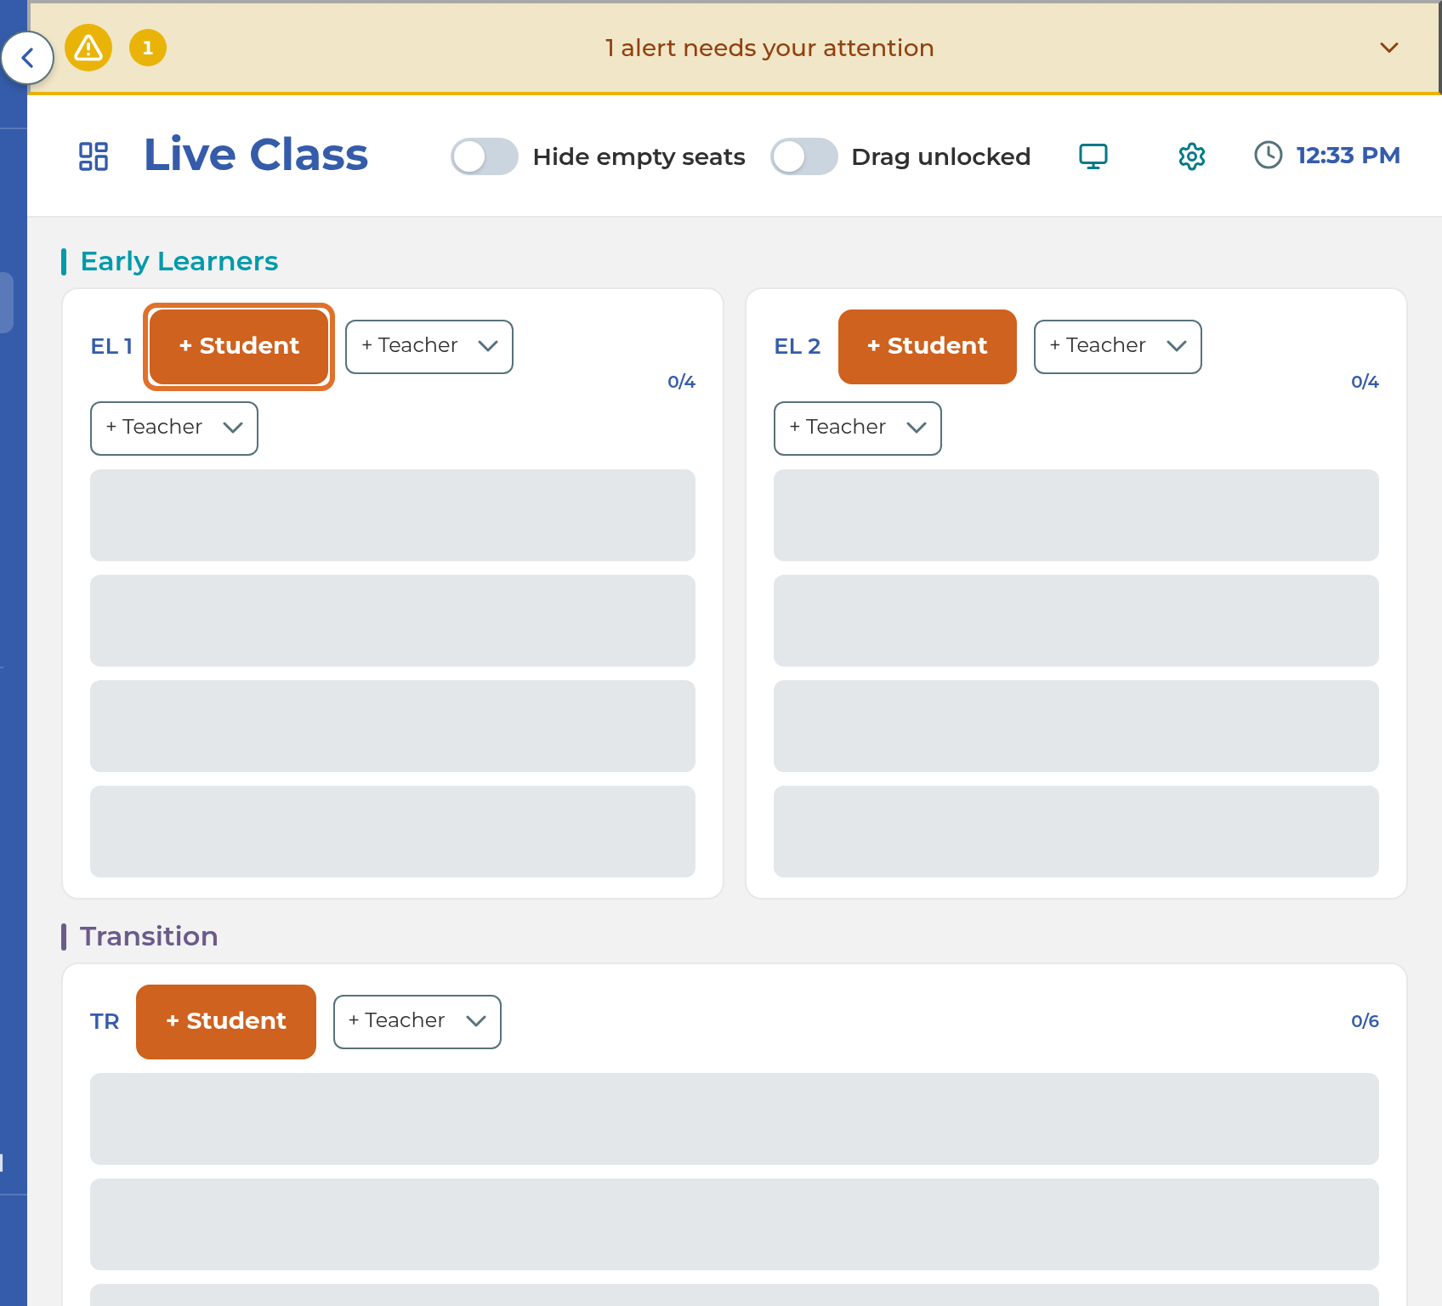The image size is (1442, 1306).
Task: Click the Live Class page title
Action: [x=256, y=155]
